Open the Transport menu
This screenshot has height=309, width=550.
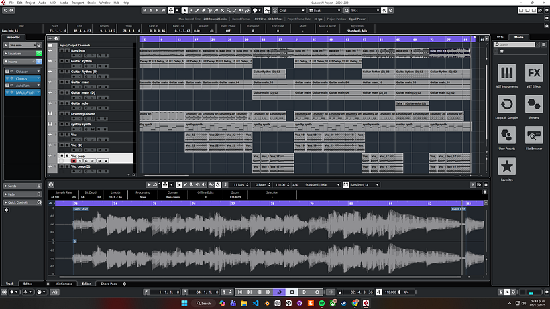78,3
